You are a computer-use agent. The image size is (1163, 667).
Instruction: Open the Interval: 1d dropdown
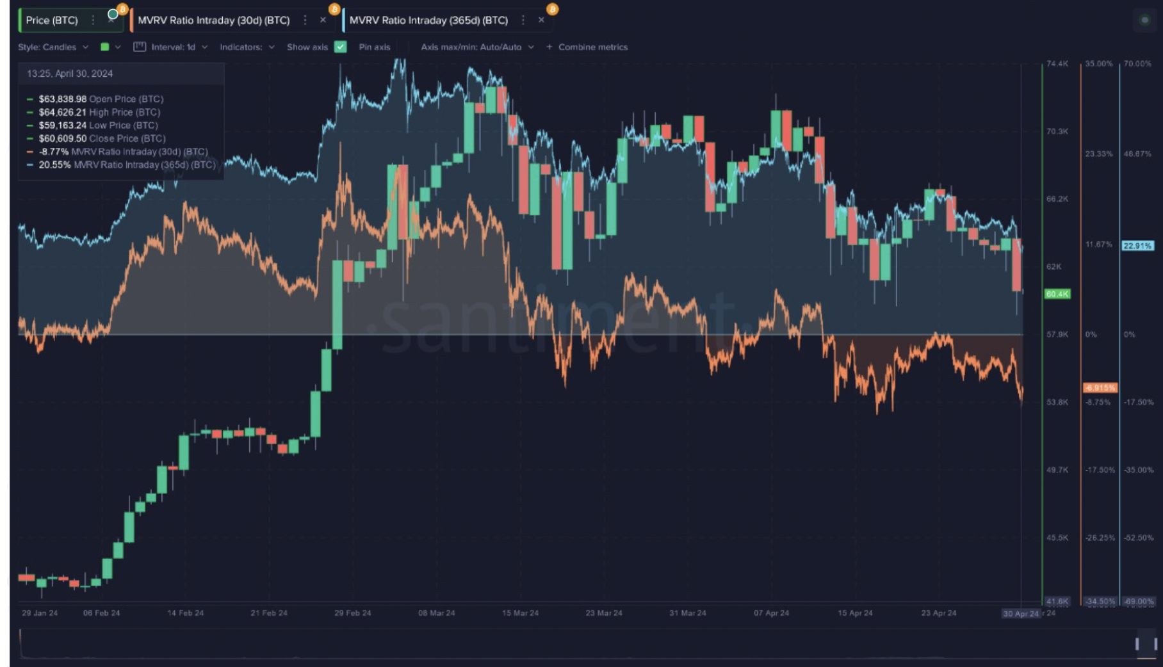(180, 47)
